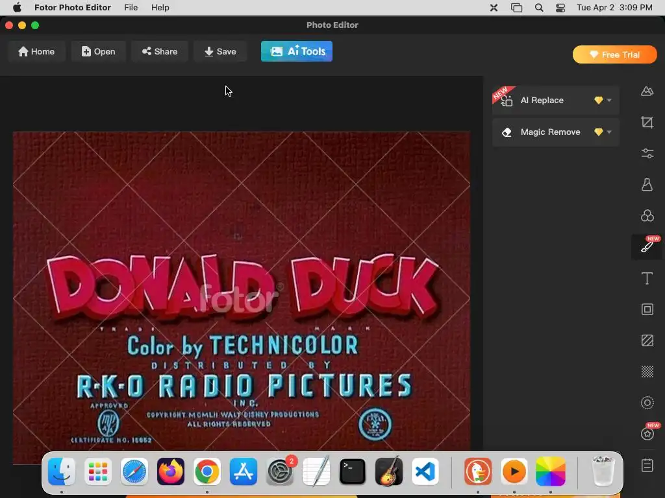The image size is (665, 498).
Task: Open Google Chrome from the Dock
Action: click(207, 471)
